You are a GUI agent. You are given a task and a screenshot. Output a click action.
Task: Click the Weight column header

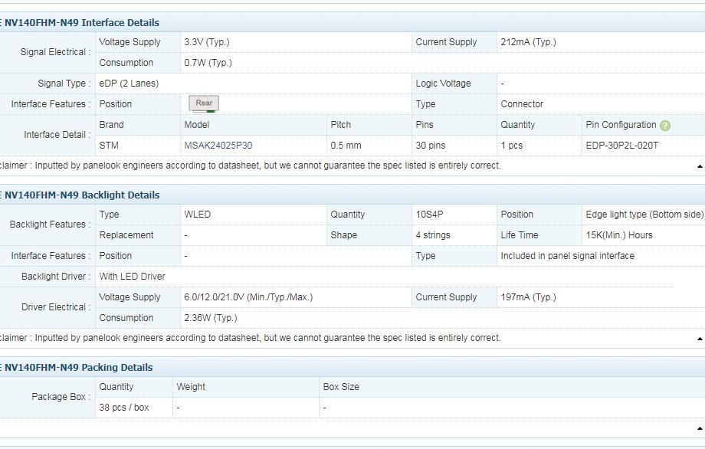click(191, 387)
